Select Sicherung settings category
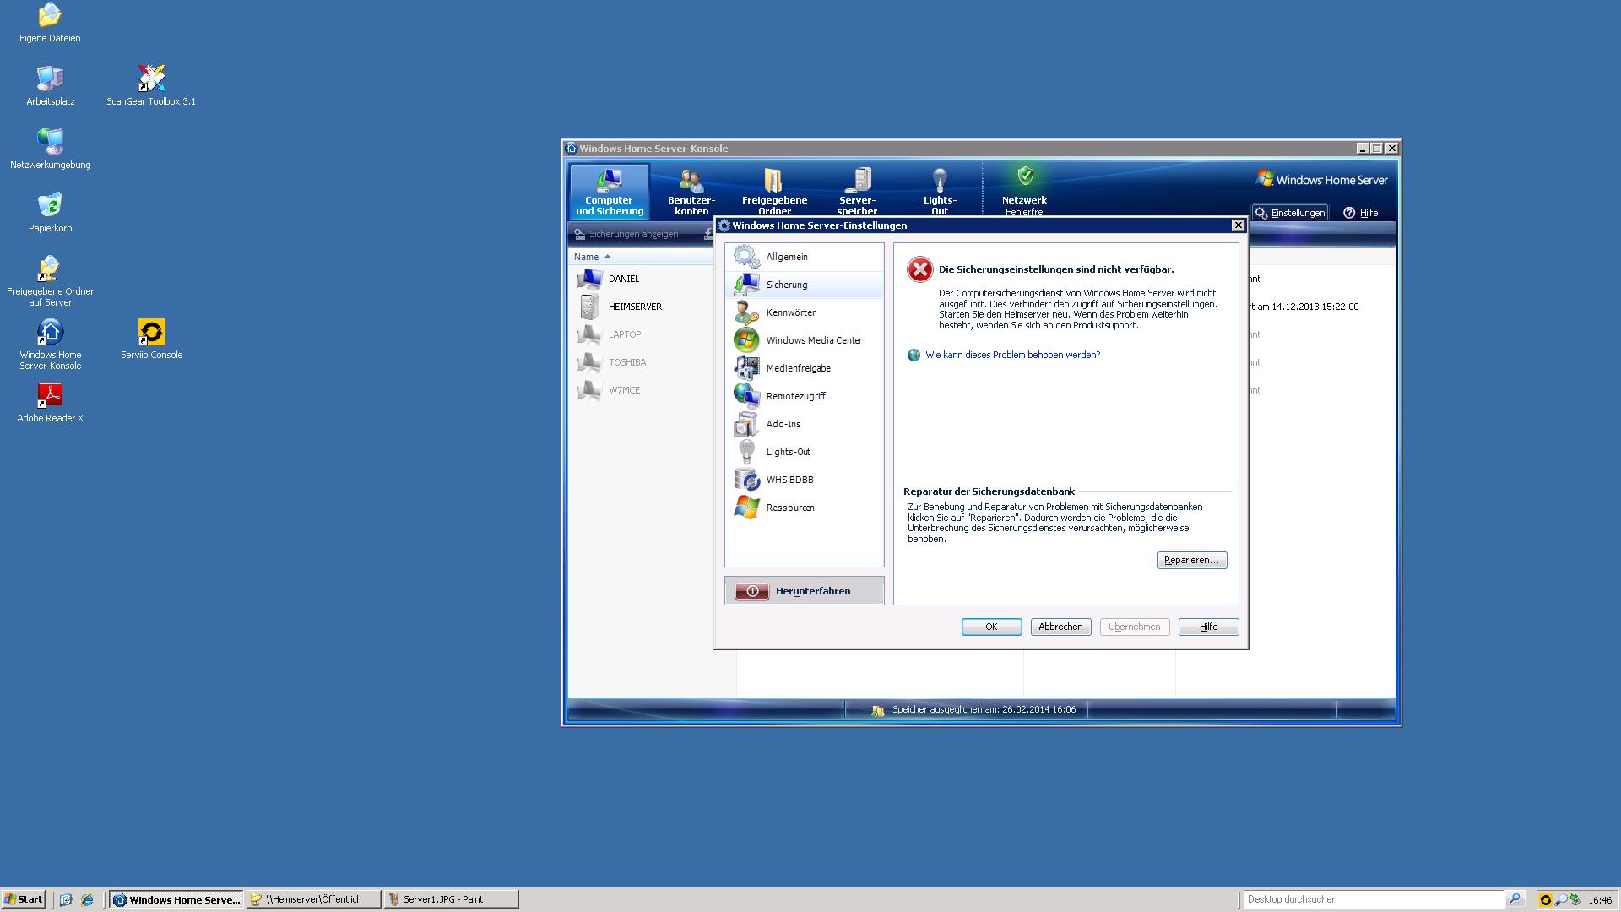 point(804,285)
